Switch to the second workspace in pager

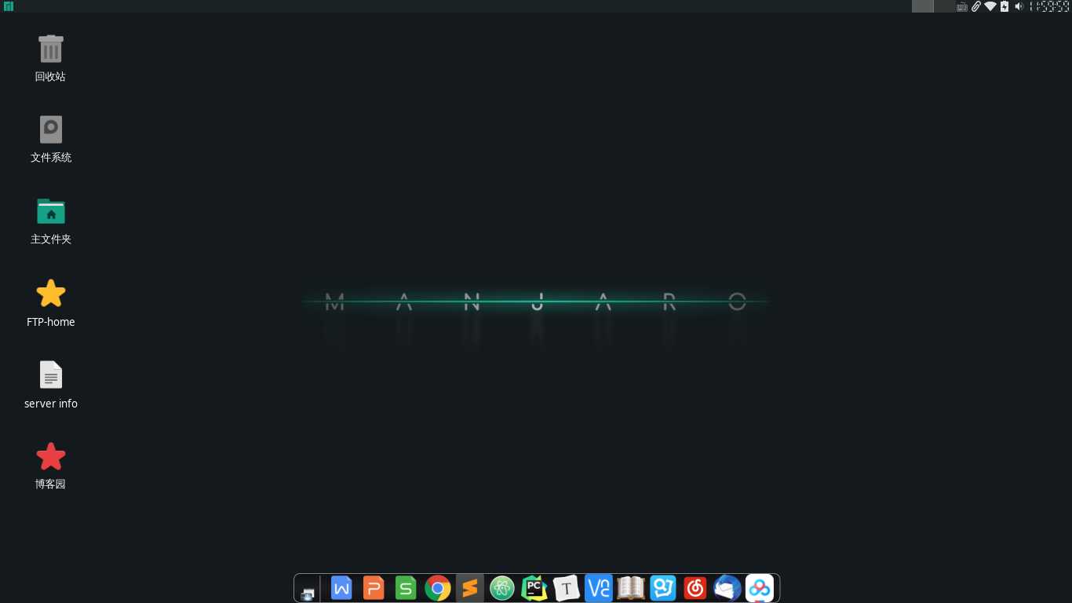click(944, 6)
